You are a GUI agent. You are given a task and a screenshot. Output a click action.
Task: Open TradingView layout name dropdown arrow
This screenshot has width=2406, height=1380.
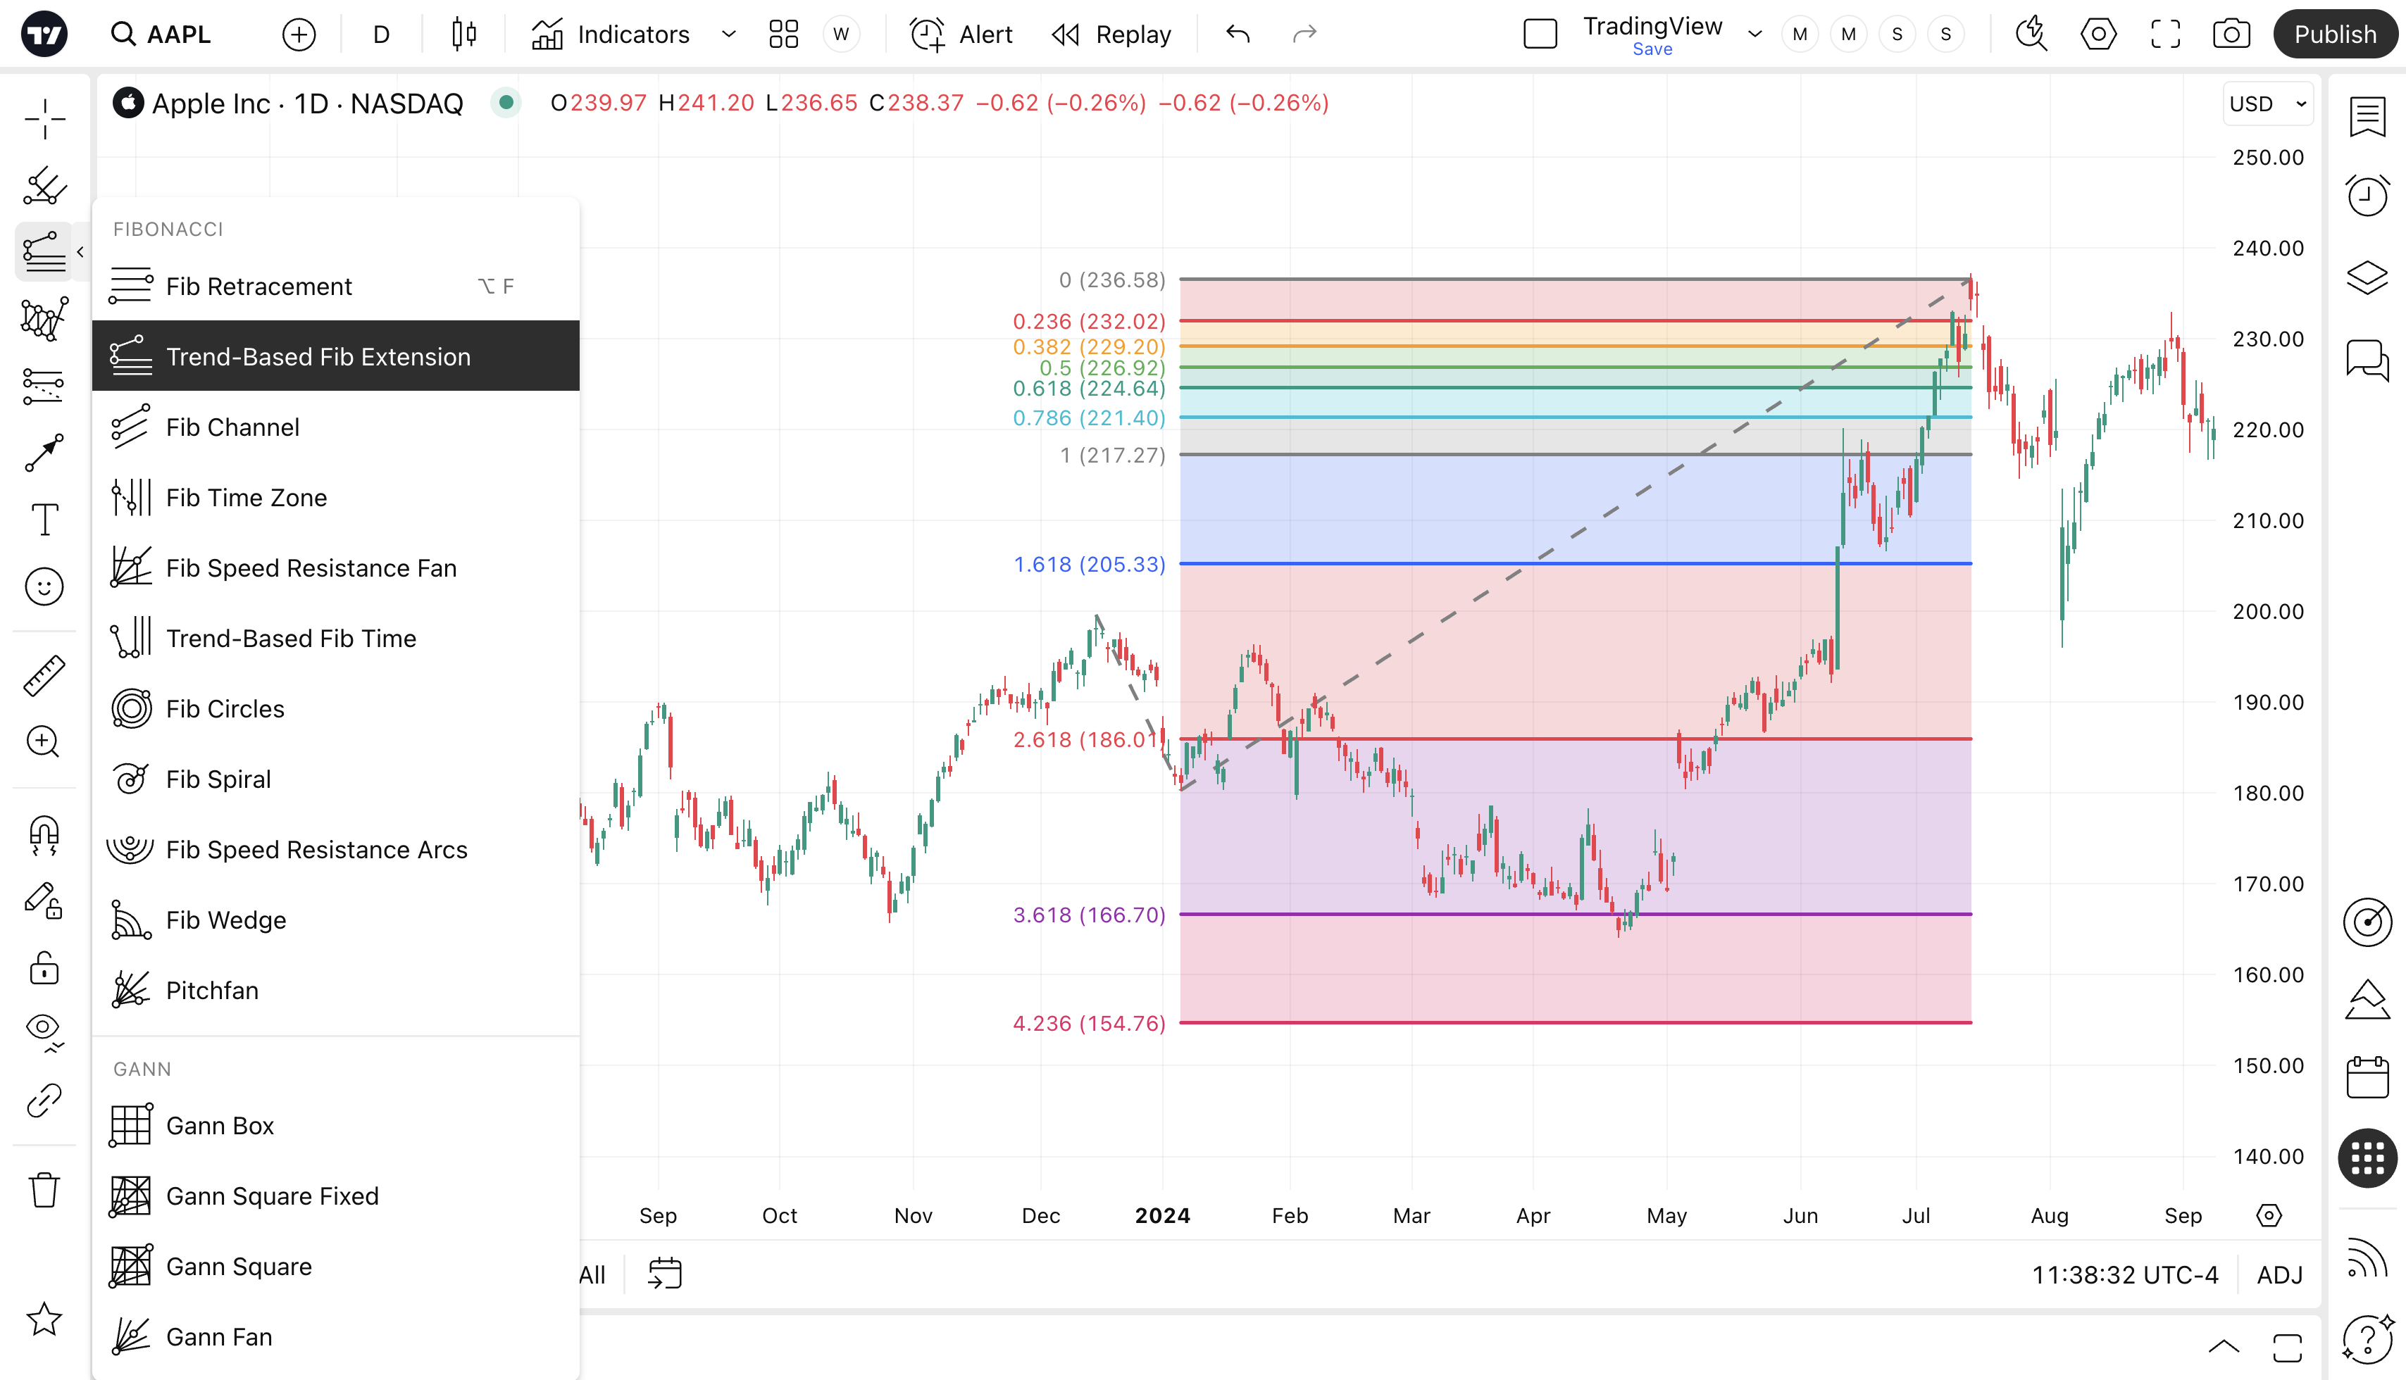pos(1754,35)
